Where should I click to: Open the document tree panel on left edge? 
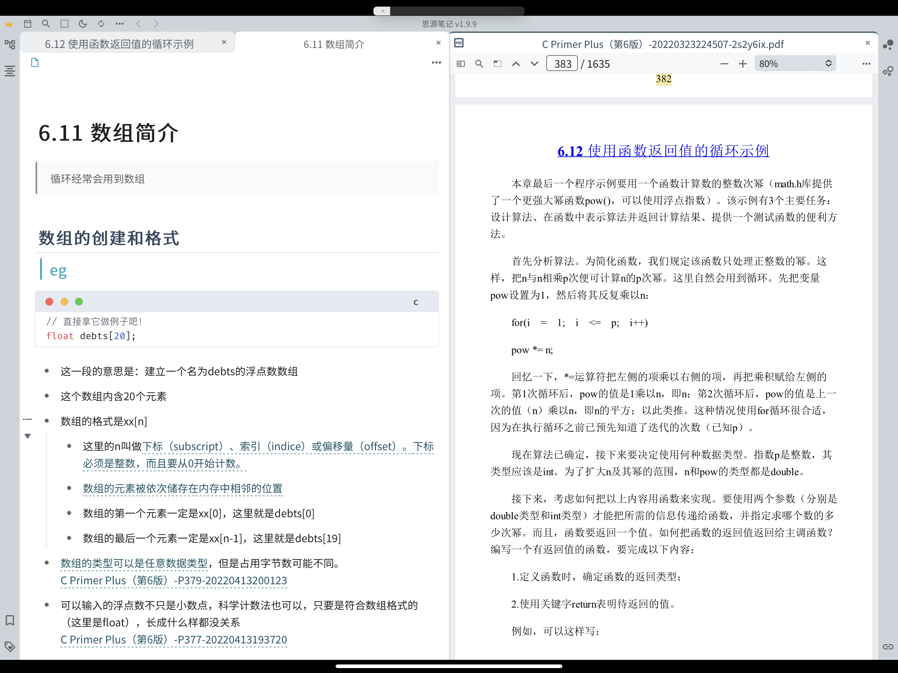[9, 45]
